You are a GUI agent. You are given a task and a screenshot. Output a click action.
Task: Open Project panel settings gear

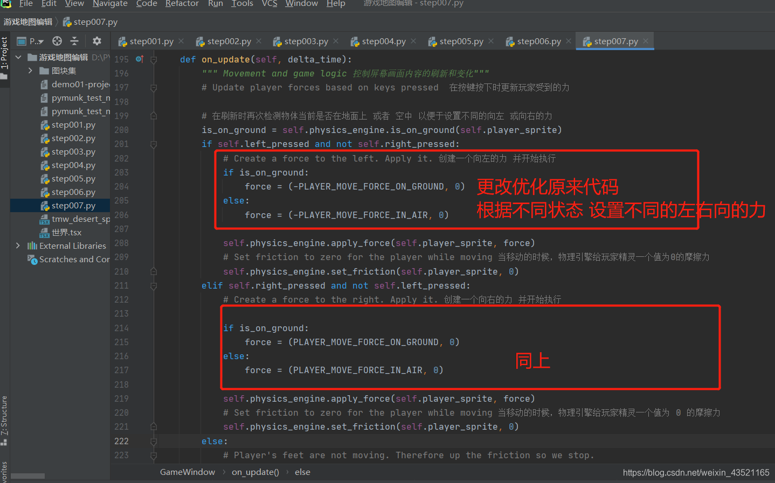[97, 41]
